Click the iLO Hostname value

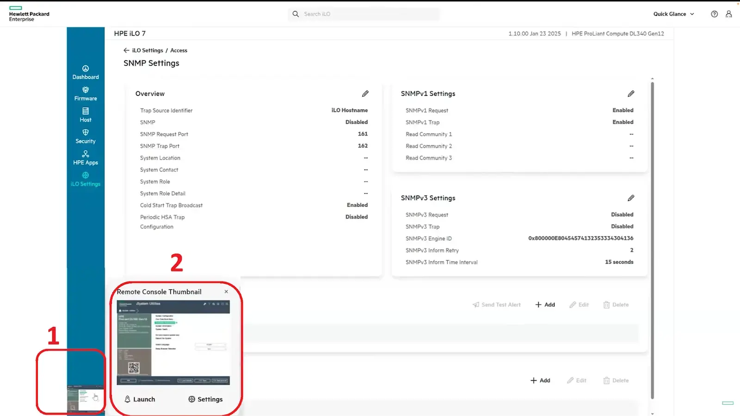350,110
